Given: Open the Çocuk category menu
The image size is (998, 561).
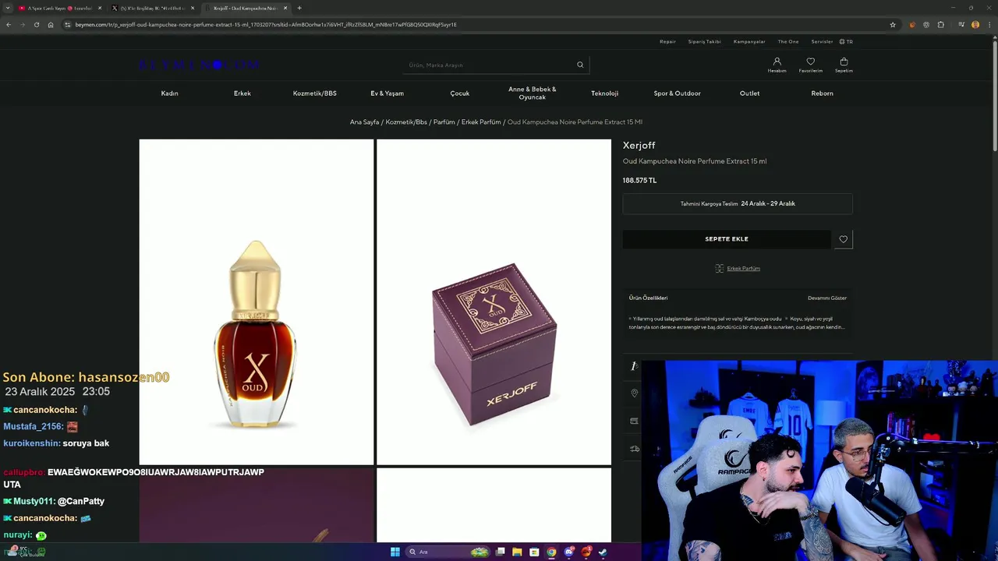Looking at the screenshot, I should (x=460, y=93).
